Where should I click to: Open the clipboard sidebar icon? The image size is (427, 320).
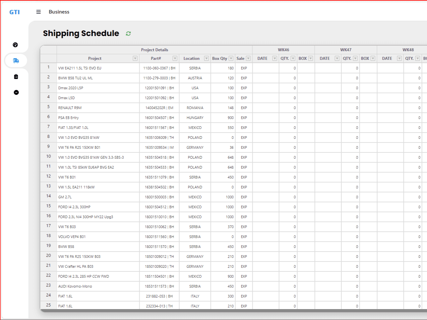pos(16,77)
